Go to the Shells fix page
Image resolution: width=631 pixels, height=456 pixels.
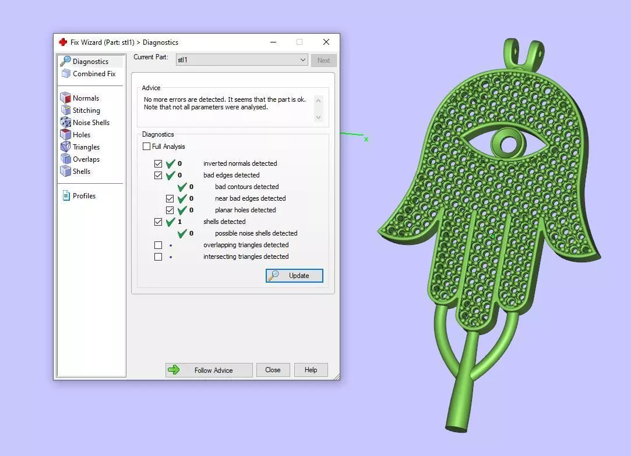pyautogui.click(x=82, y=172)
